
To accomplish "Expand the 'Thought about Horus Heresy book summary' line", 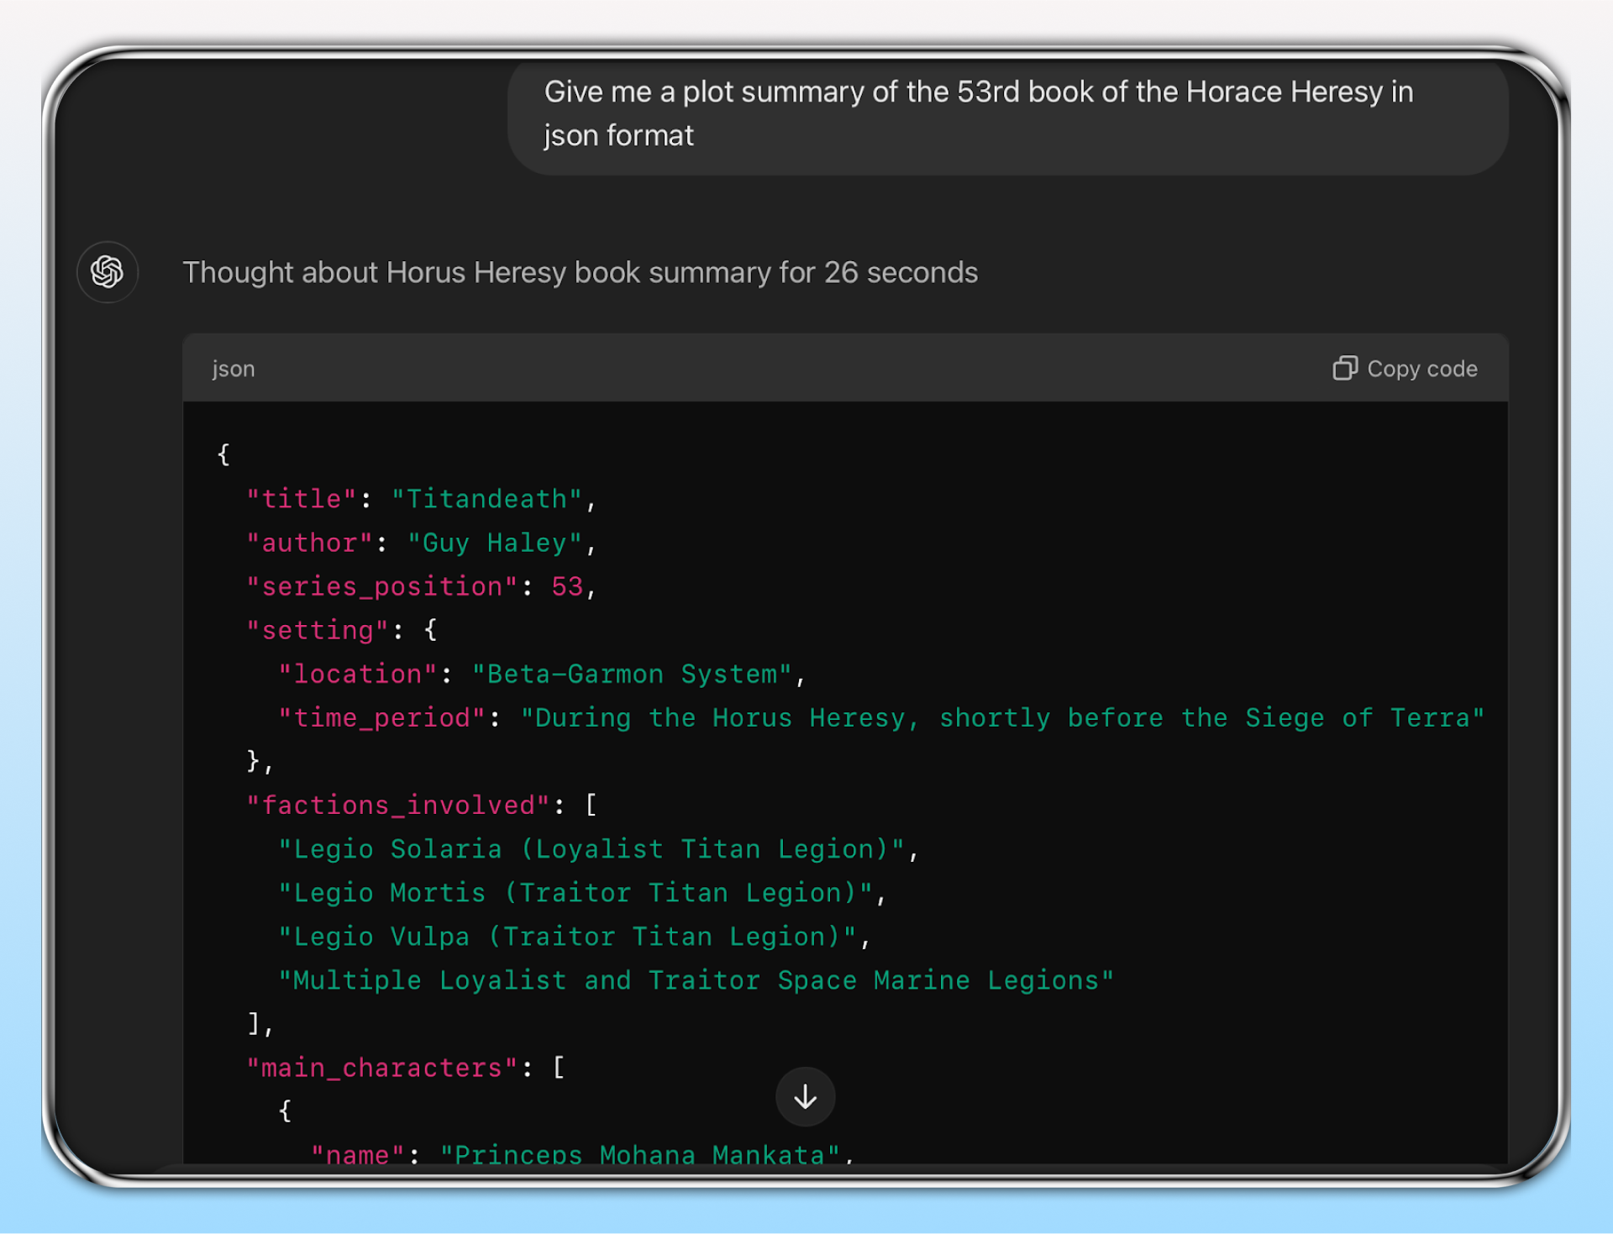I will [581, 273].
